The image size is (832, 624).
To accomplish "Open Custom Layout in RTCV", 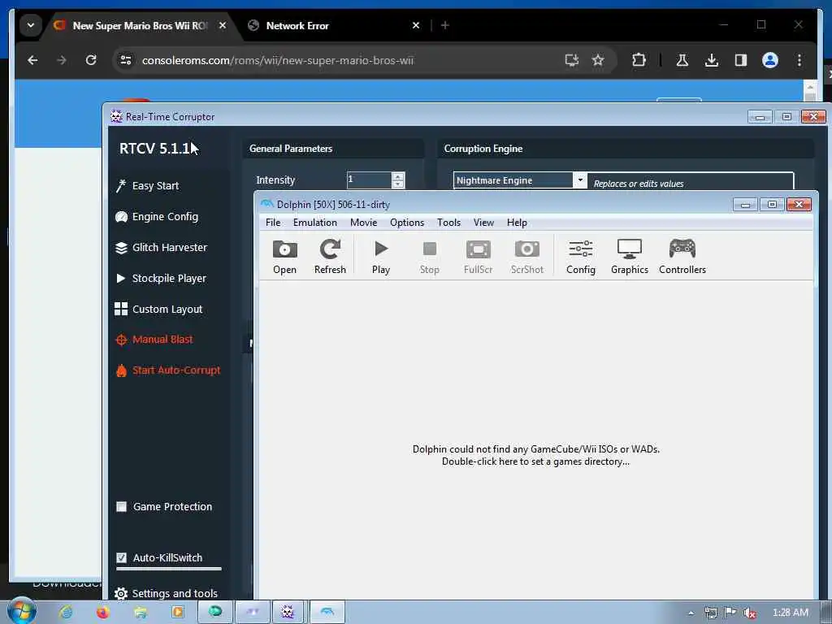I will click(x=158, y=309).
